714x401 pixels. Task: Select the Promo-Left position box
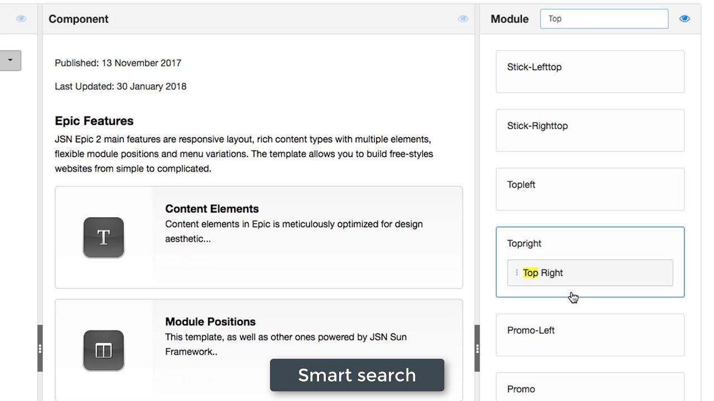590,335
